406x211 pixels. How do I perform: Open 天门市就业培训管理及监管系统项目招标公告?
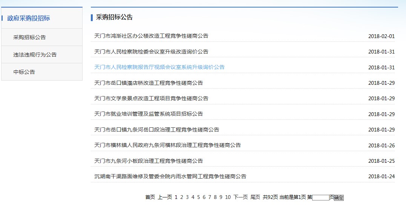click(148, 114)
